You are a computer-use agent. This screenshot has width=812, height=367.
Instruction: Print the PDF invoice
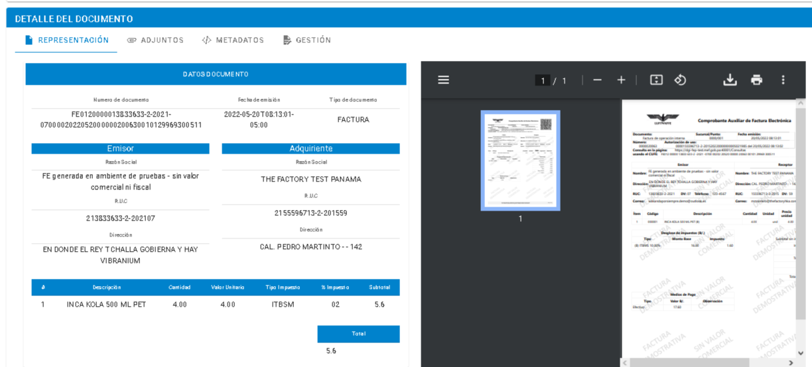[756, 80]
